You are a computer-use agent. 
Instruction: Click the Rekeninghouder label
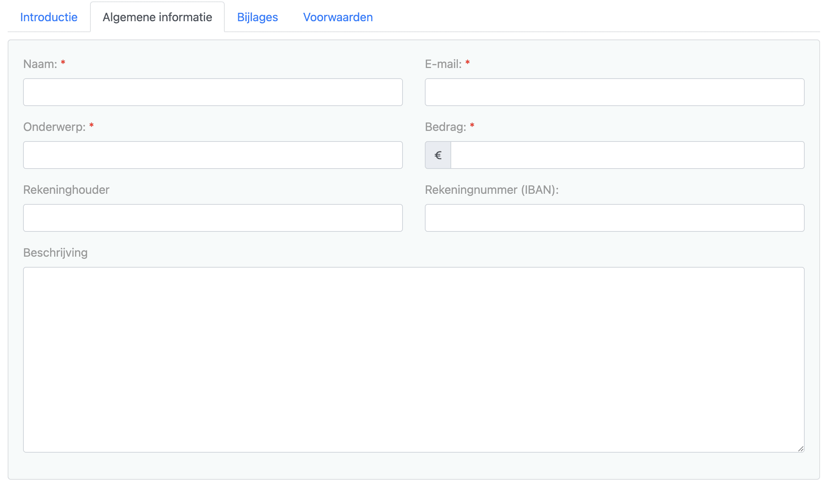pos(66,190)
